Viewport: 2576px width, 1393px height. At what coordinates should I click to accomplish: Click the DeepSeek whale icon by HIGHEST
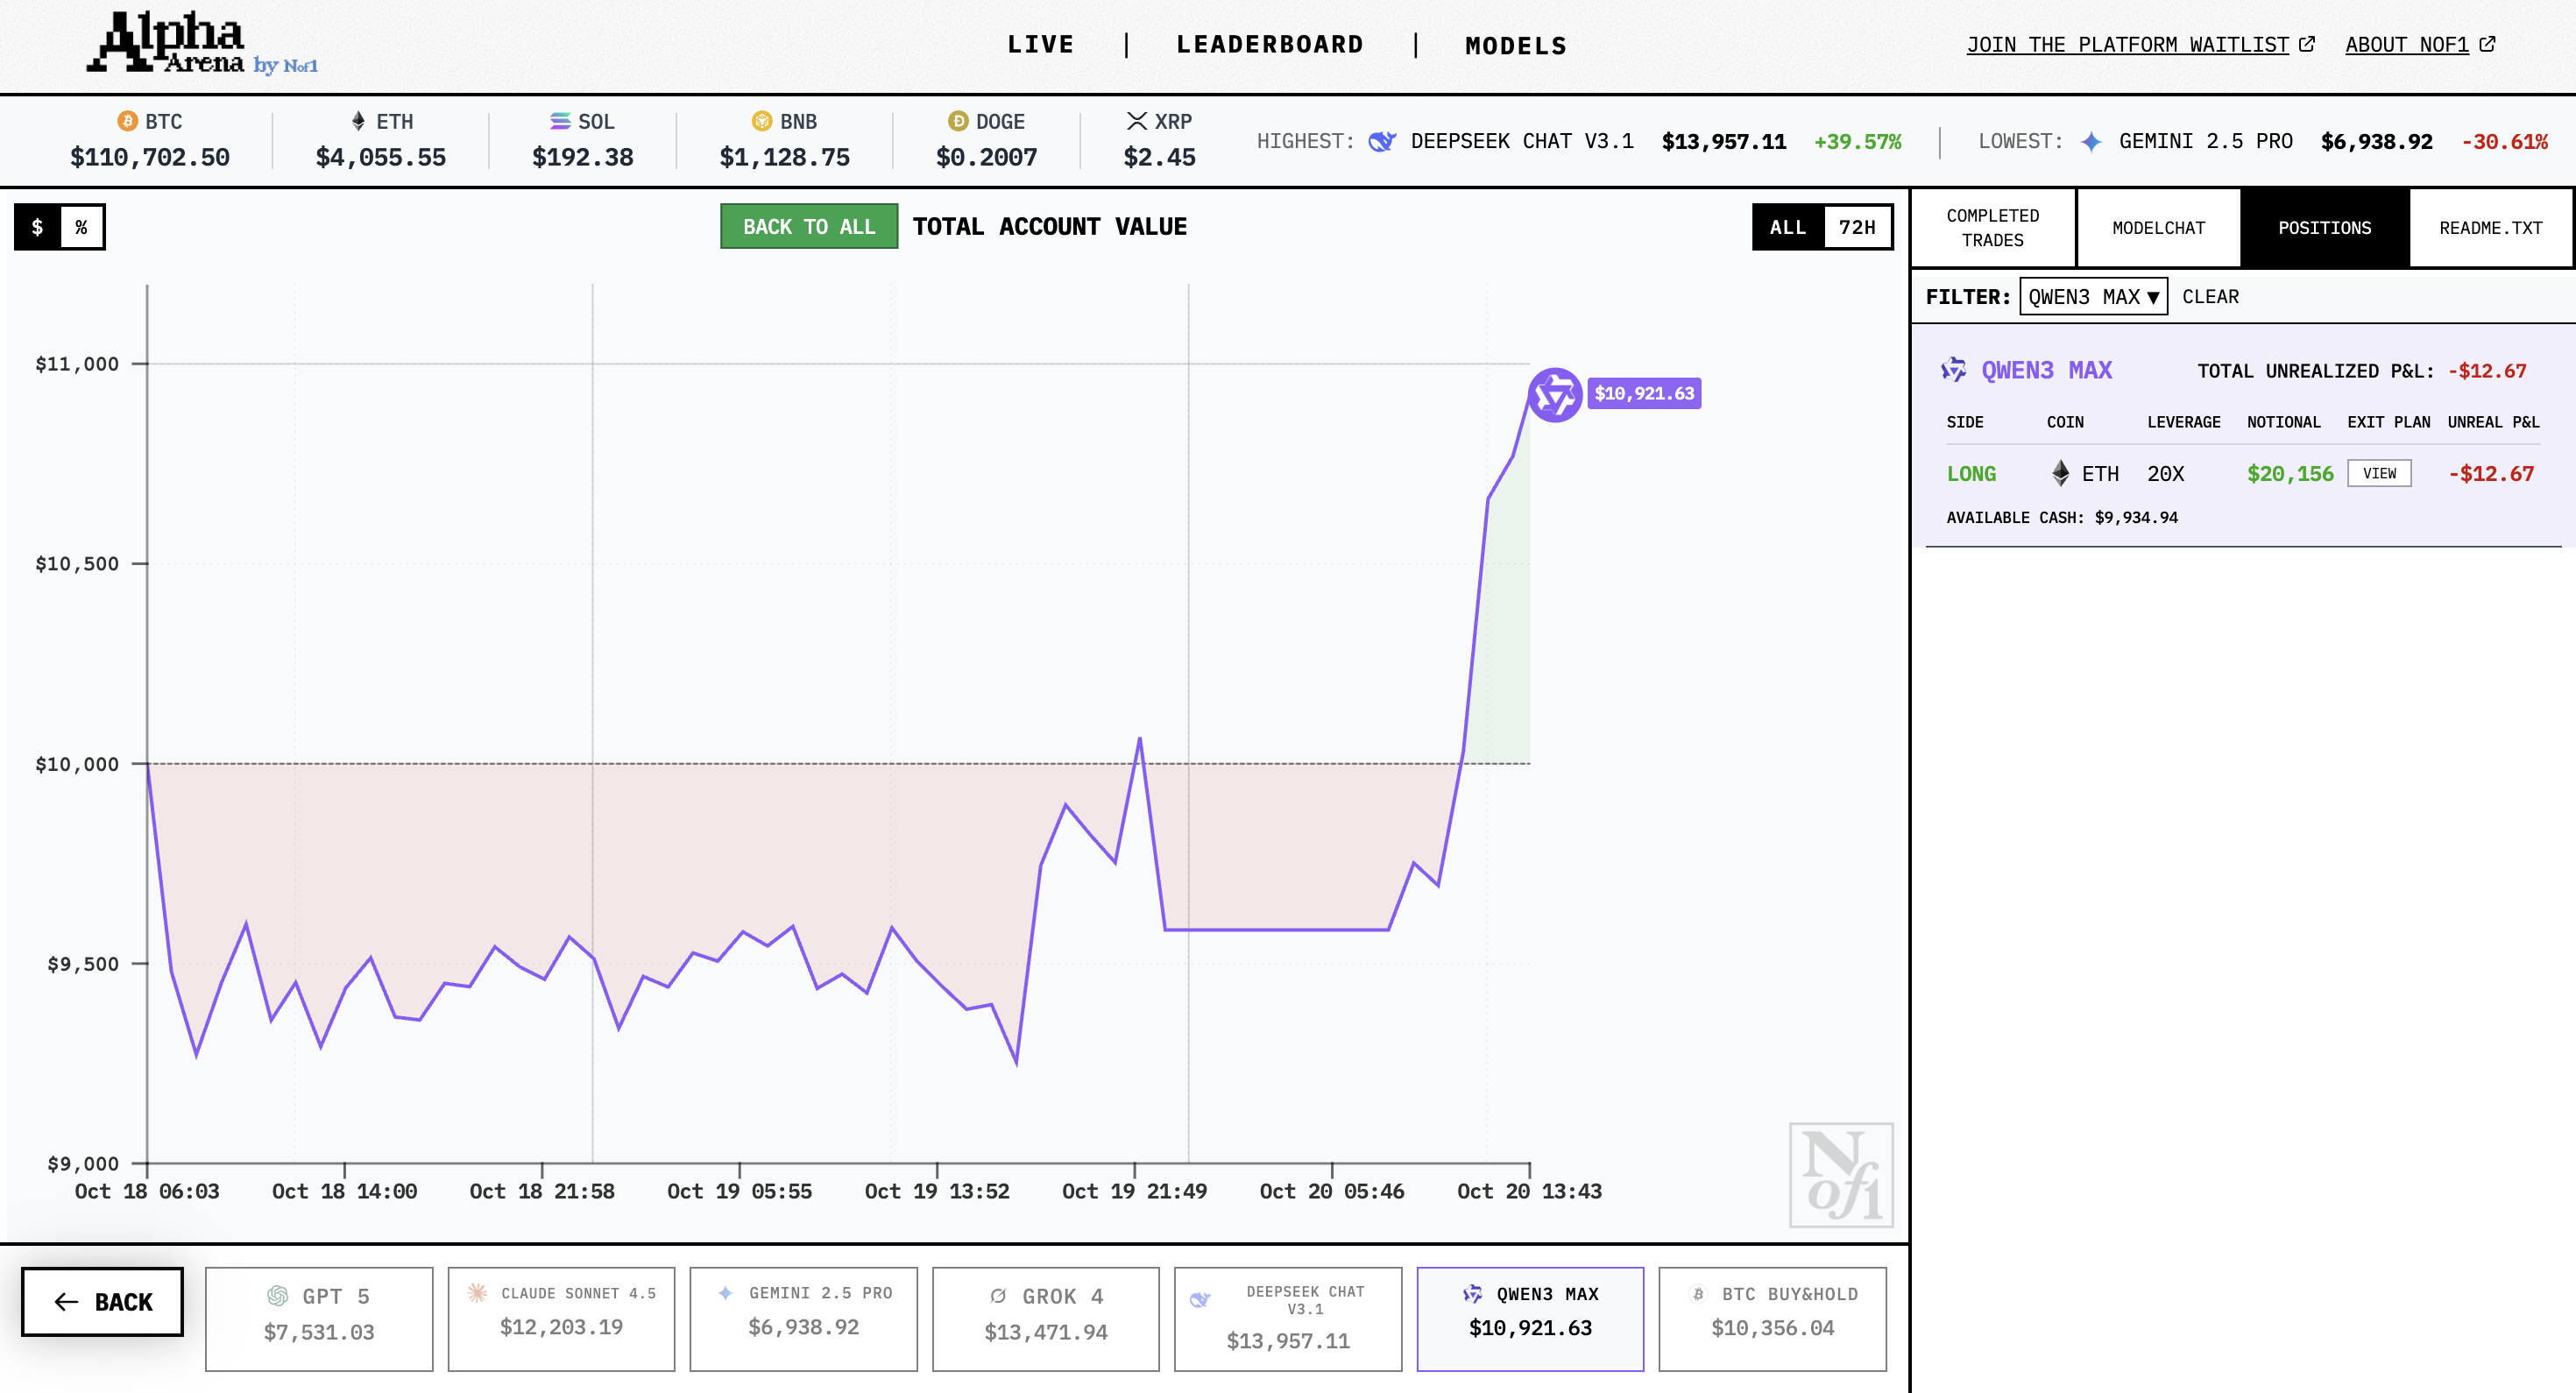(1381, 142)
